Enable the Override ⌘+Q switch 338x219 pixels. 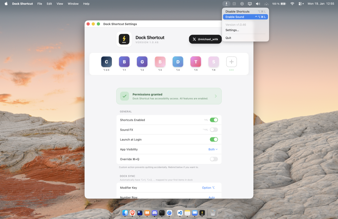pyautogui.click(x=214, y=159)
